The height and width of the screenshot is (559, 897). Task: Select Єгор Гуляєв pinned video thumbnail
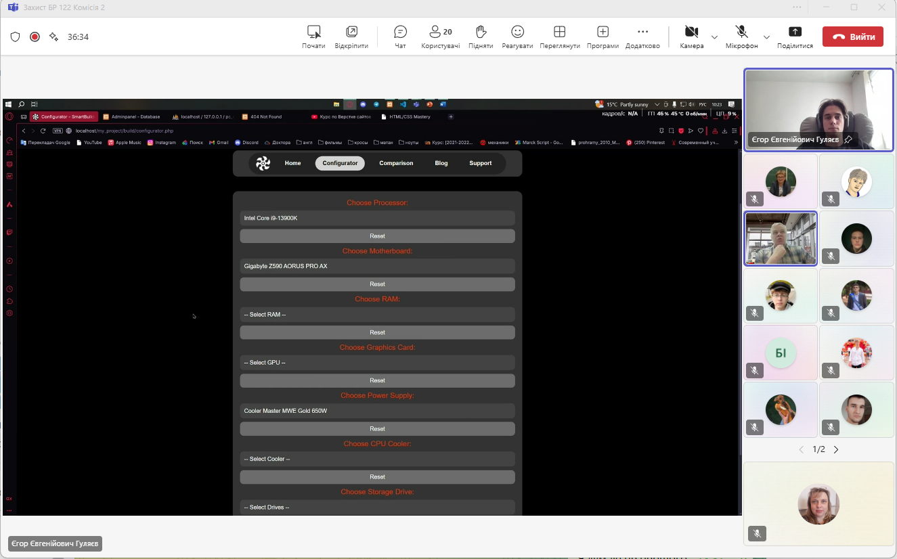(818, 110)
